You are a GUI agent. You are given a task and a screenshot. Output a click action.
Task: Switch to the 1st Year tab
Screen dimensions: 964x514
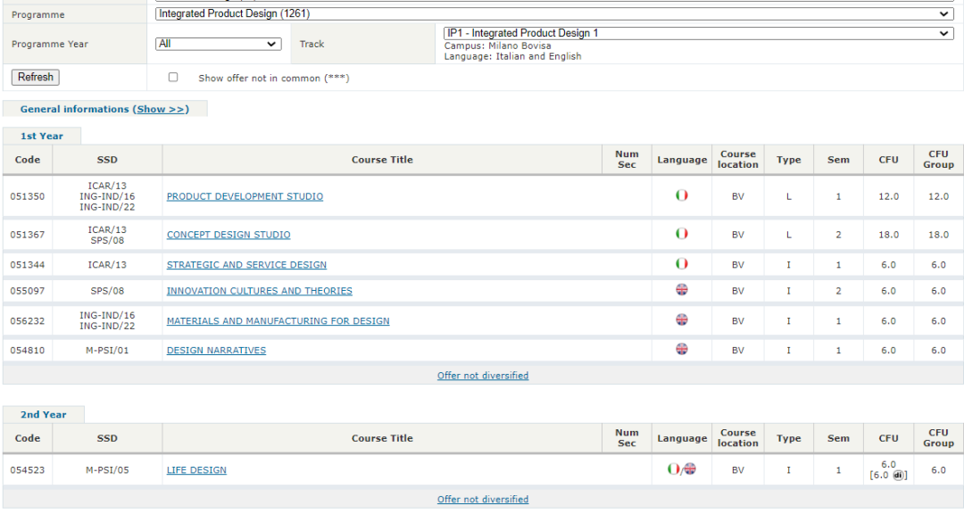(x=42, y=136)
